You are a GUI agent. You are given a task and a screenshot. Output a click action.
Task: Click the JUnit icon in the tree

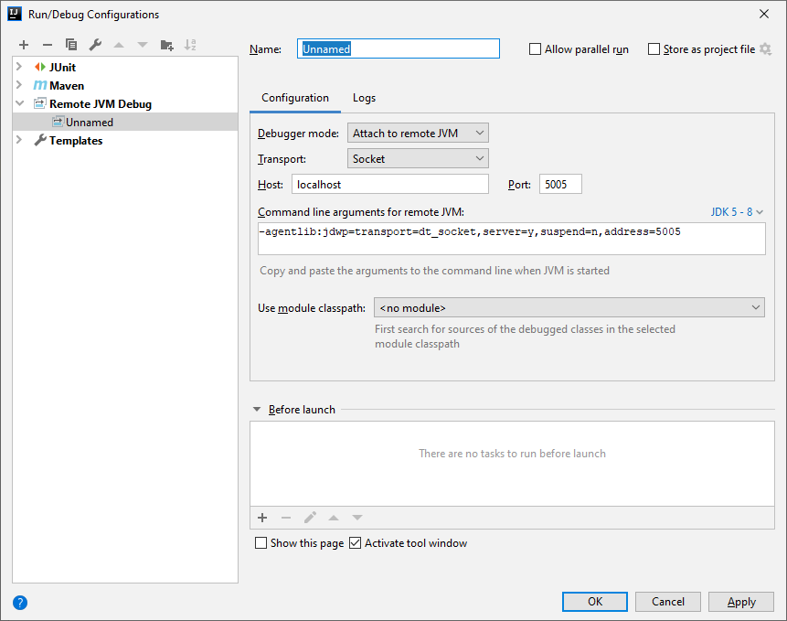(40, 67)
